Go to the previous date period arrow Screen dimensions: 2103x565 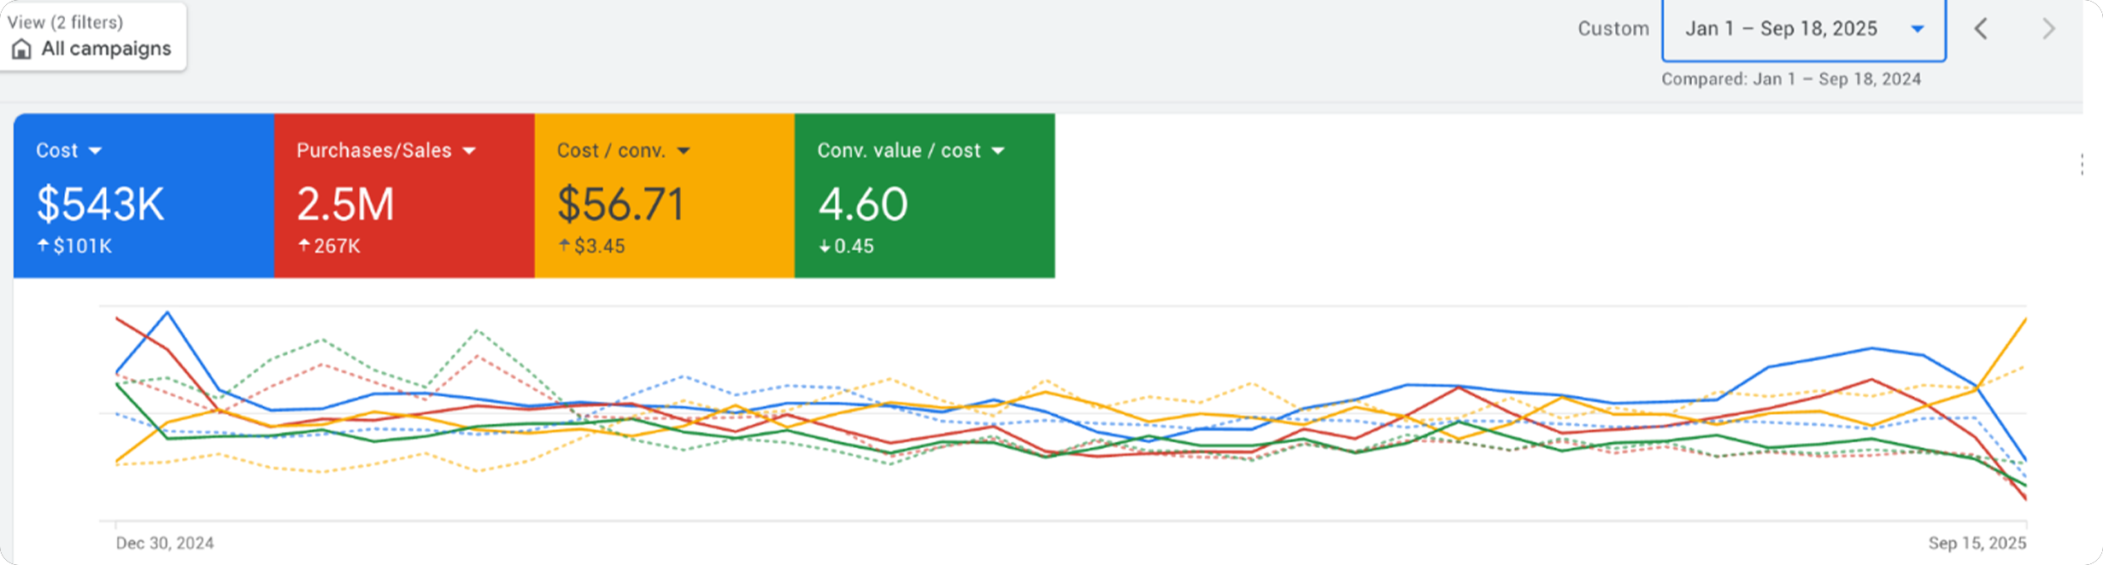(x=1981, y=29)
